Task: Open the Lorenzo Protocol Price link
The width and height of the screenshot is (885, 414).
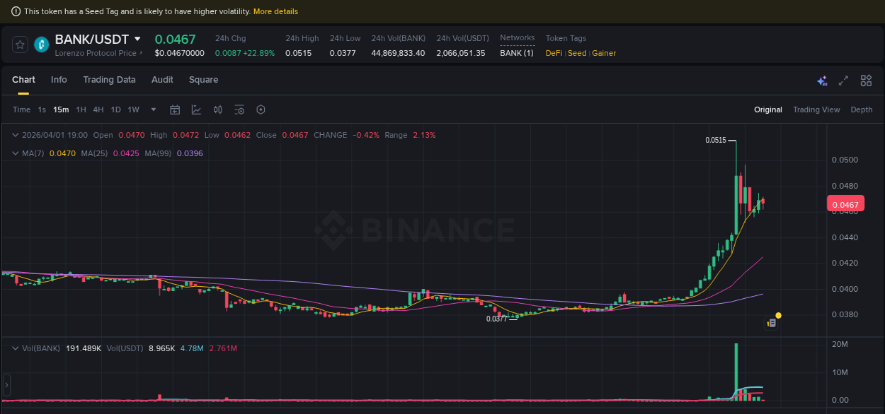Action: point(98,53)
